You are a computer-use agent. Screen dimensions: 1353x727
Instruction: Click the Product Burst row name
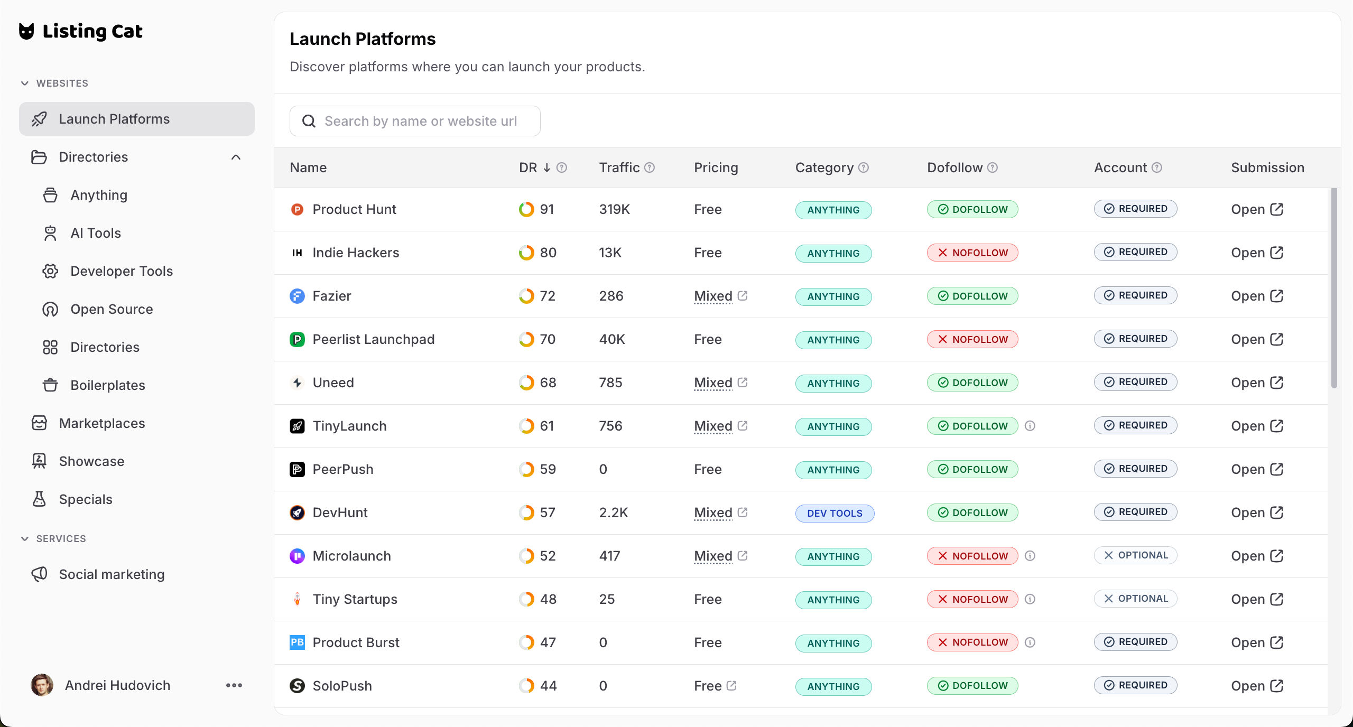click(x=356, y=643)
